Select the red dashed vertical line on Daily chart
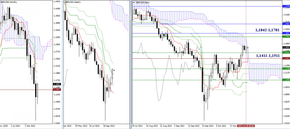Screen dimensions: 290x129 pos(246,63)
